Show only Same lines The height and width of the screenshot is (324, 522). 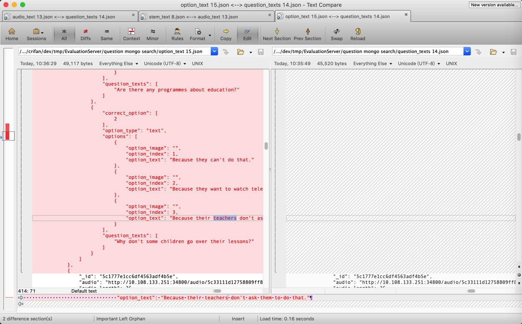point(106,34)
